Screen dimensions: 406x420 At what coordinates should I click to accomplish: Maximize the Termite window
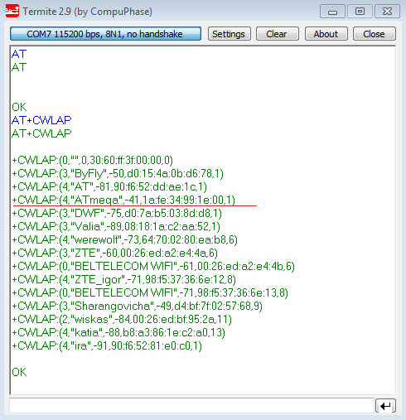click(x=360, y=12)
